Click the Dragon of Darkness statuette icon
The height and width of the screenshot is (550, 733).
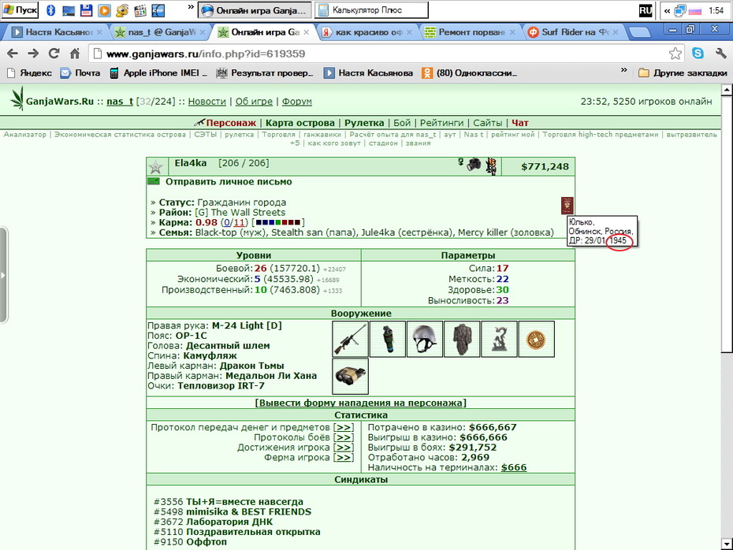[x=499, y=340]
